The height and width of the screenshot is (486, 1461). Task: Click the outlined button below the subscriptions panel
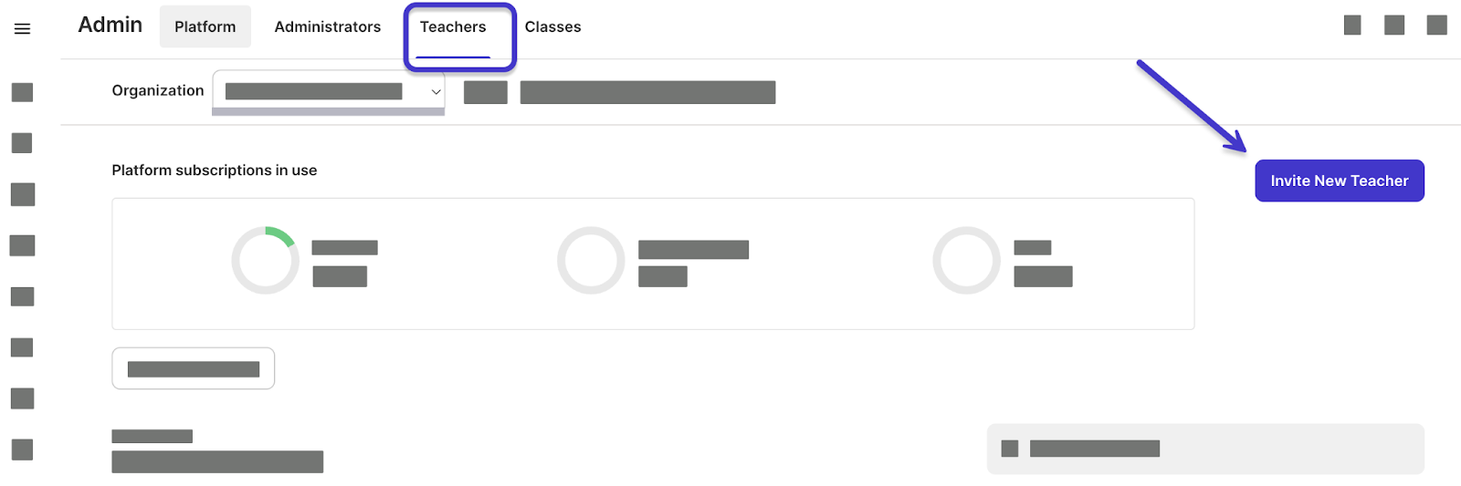[193, 368]
